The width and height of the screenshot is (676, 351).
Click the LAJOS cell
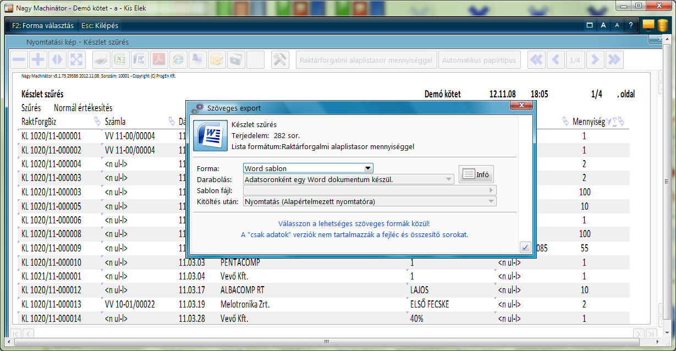click(419, 290)
